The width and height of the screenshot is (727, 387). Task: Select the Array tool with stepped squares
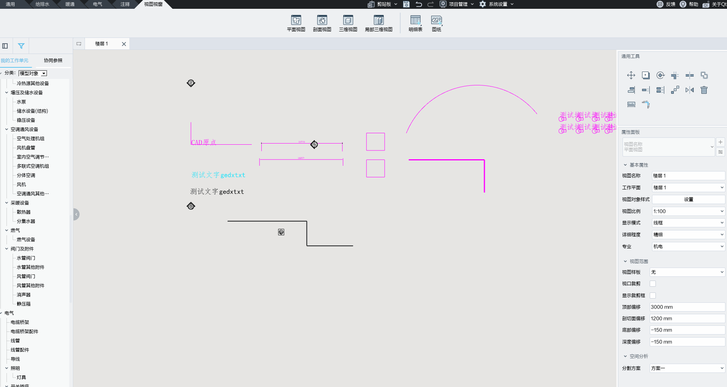[675, 90]
